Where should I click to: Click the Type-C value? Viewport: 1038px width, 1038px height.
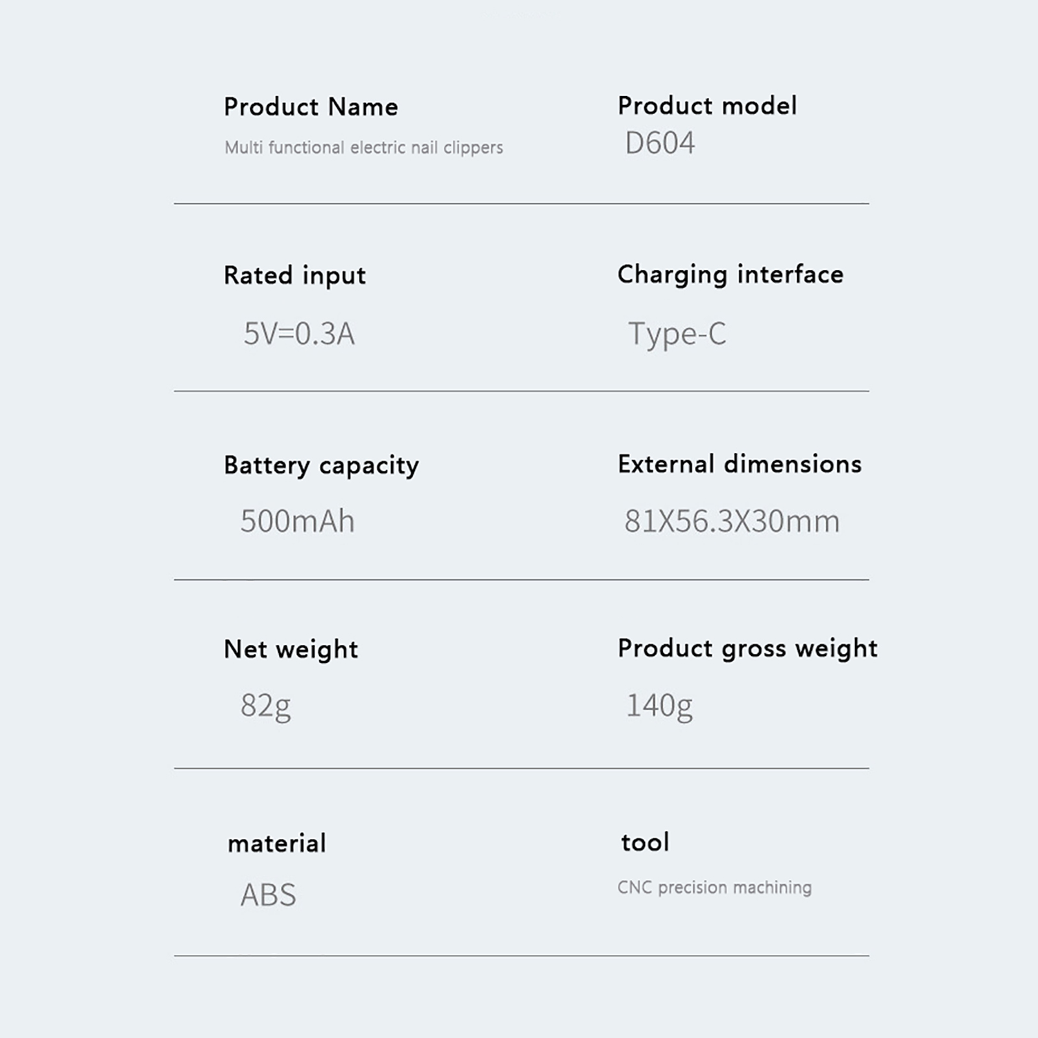click(677, 334)
